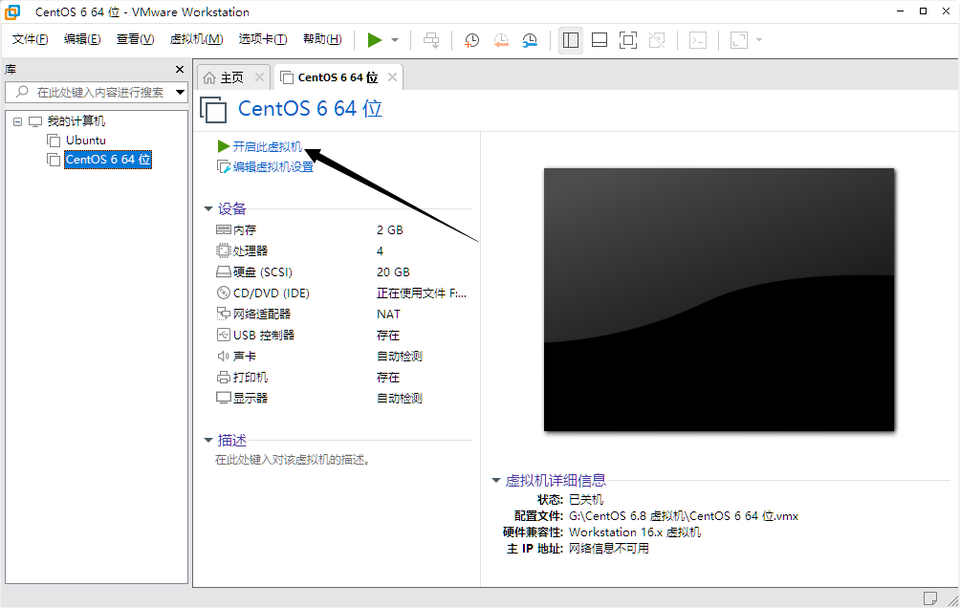Open the snapshot manager icon

tap(530, 40)
